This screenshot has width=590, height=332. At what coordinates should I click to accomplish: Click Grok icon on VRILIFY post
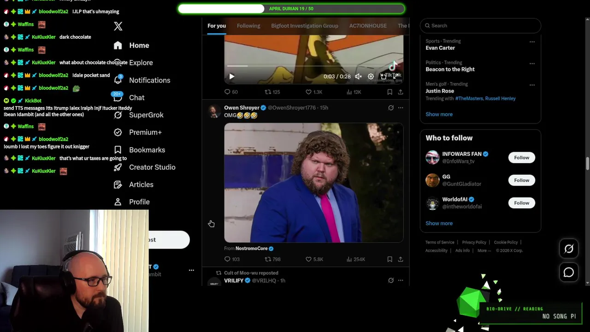(x=390, y=280)
